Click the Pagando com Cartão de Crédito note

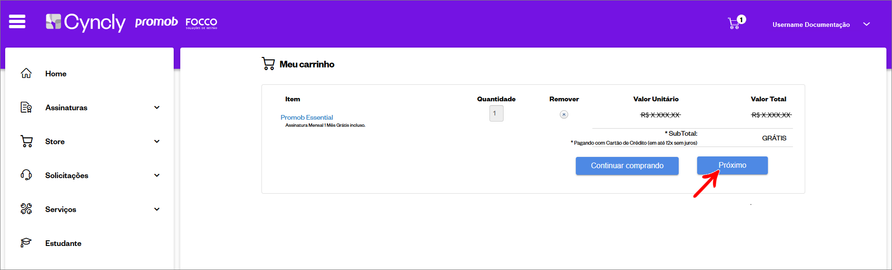(634, 143)
